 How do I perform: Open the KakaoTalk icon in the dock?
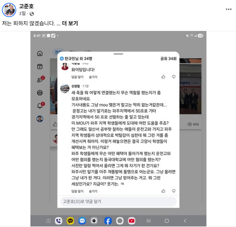pos(71,221)
